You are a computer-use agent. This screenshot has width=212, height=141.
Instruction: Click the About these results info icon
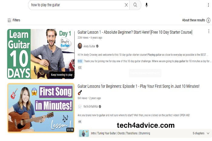tap(208, 20)
